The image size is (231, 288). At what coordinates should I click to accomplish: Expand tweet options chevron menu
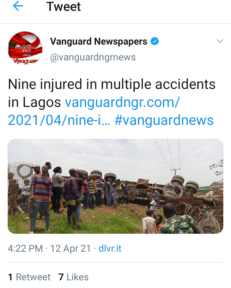(x=220, y=41)
